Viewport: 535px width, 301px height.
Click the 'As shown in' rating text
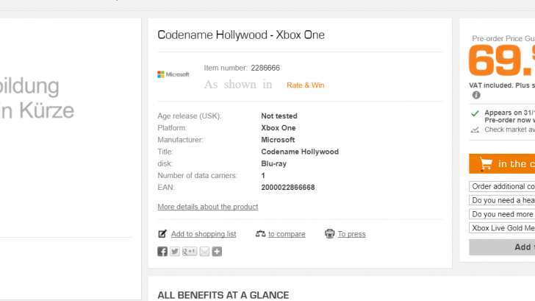pos(238,85)
